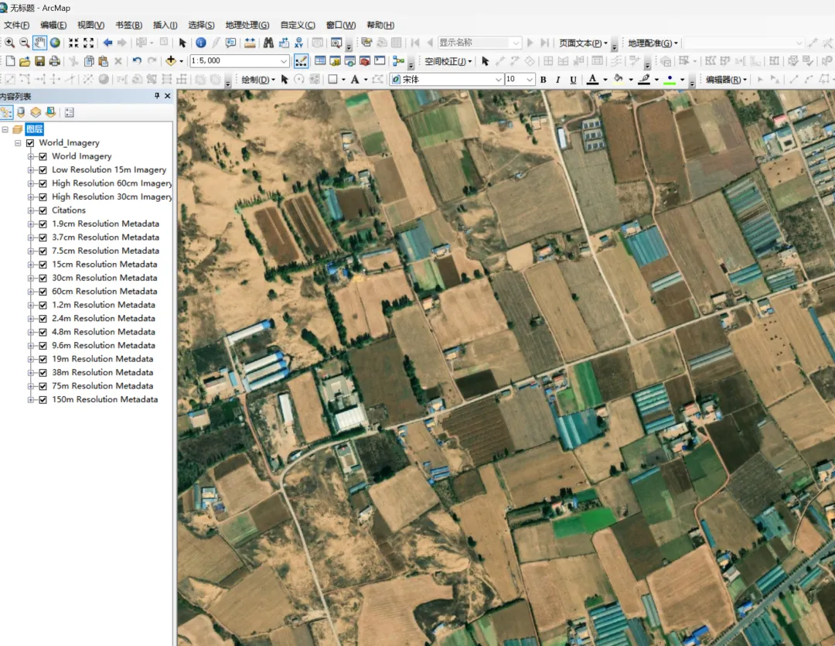This screenshot has height=646, width=835.
Task: Select the Zoom In magnifier tool
Action: tap(9, 43)
